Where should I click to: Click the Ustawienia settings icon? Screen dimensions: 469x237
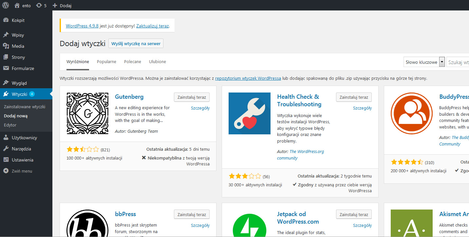click(6, 160)
